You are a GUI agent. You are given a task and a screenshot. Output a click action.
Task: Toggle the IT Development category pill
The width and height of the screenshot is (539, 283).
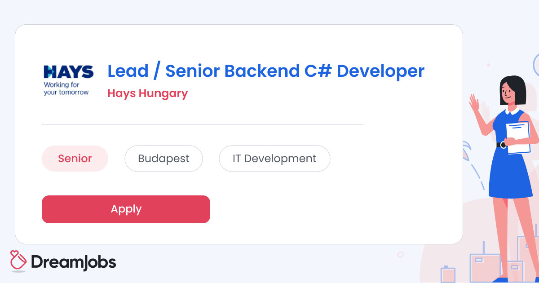274,158
